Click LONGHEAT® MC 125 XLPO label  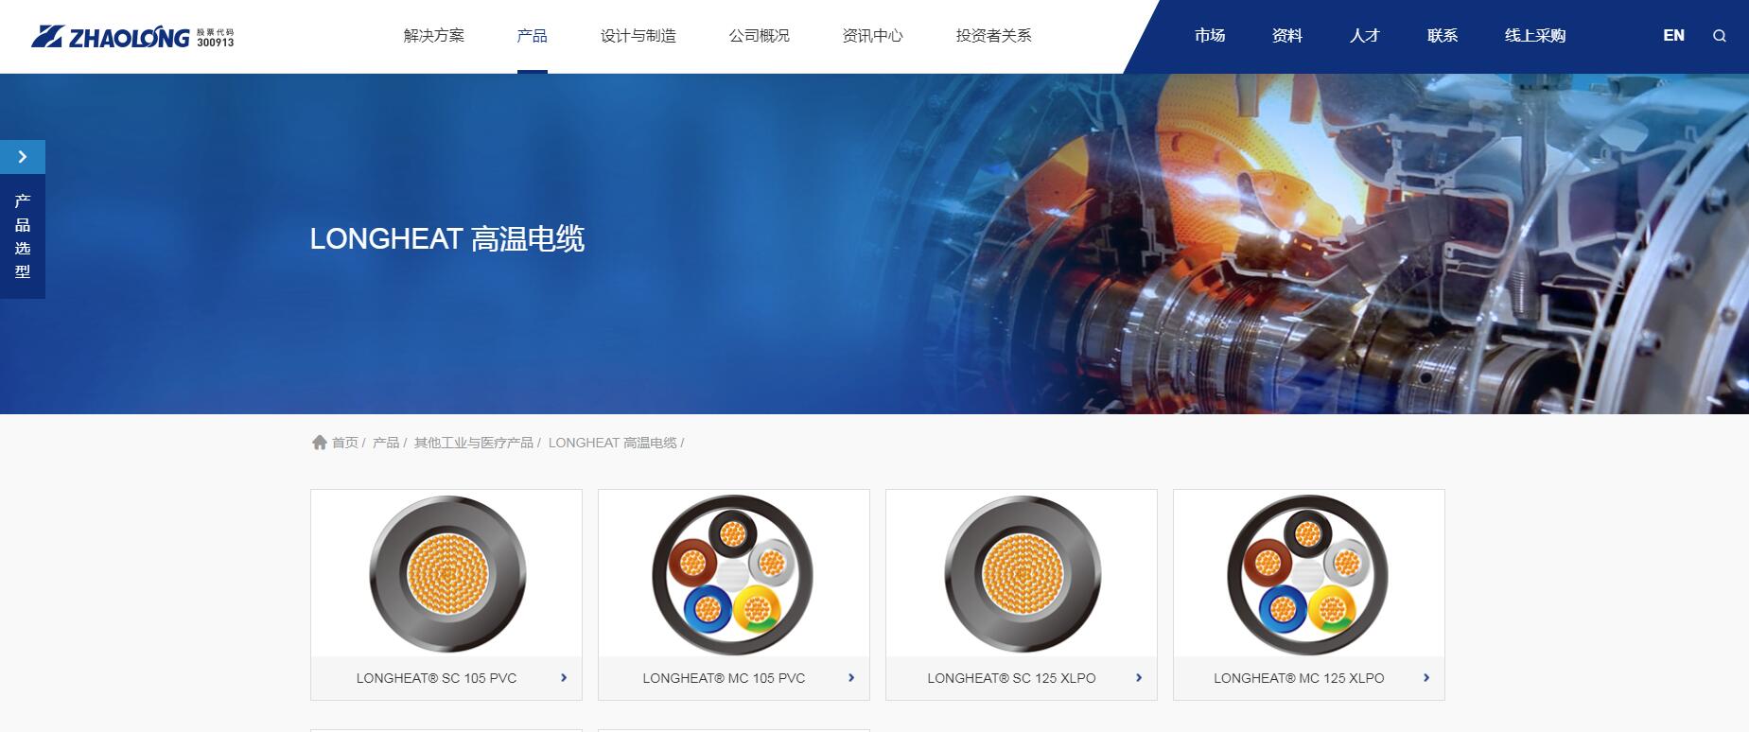1300,678
